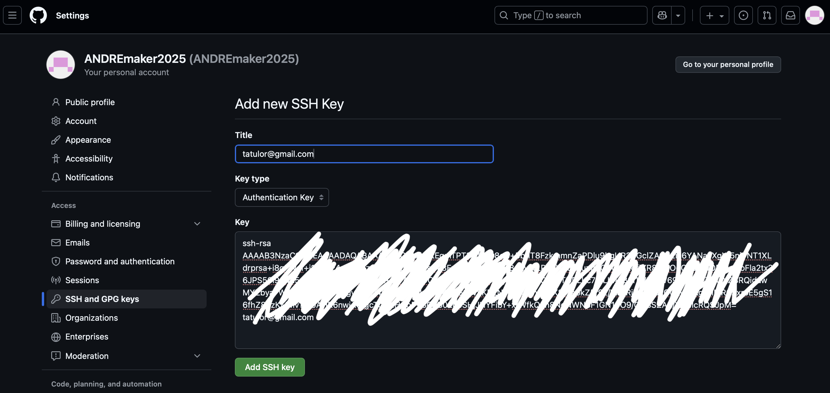Image resolution: width=830 pixels, height=393 pixels.
Task: Go to Public profile settings
Action: click(90, 102)
